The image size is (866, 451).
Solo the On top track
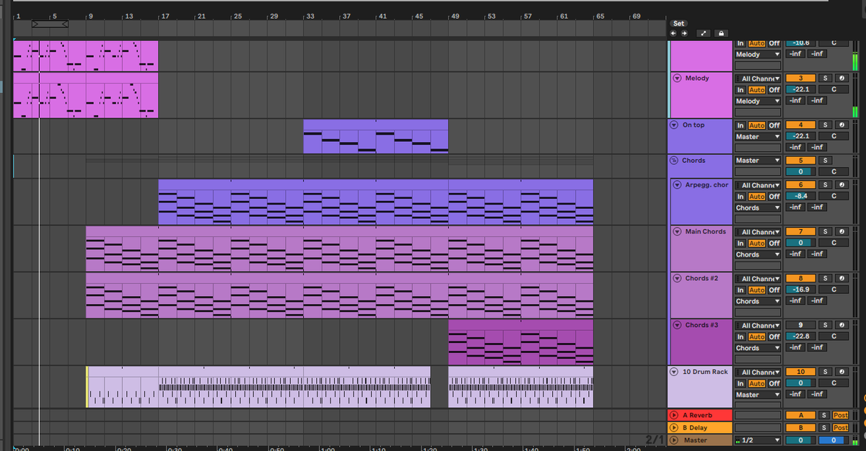826,125
